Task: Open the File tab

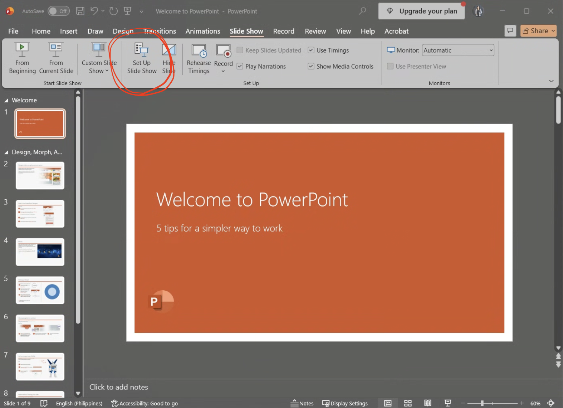Action: [13, 31]
